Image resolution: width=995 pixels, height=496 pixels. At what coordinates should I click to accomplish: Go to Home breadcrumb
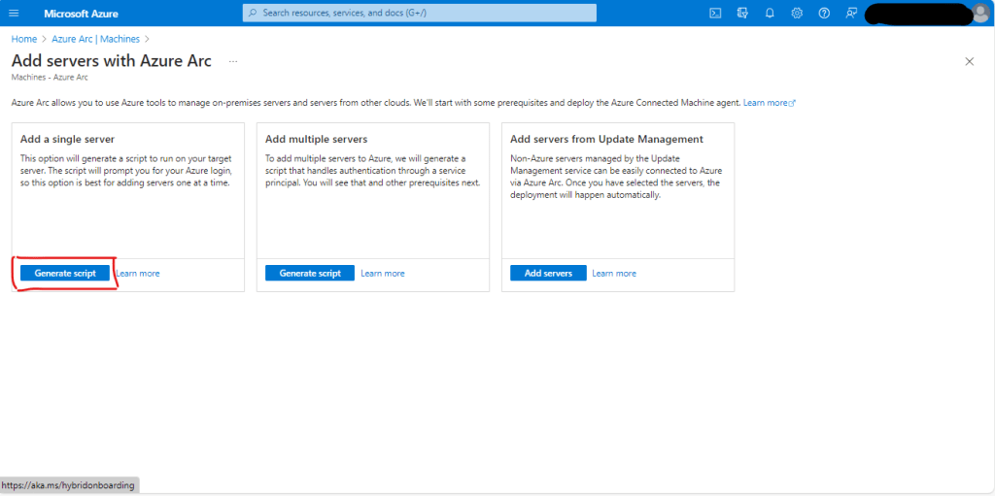coord(23,39)
